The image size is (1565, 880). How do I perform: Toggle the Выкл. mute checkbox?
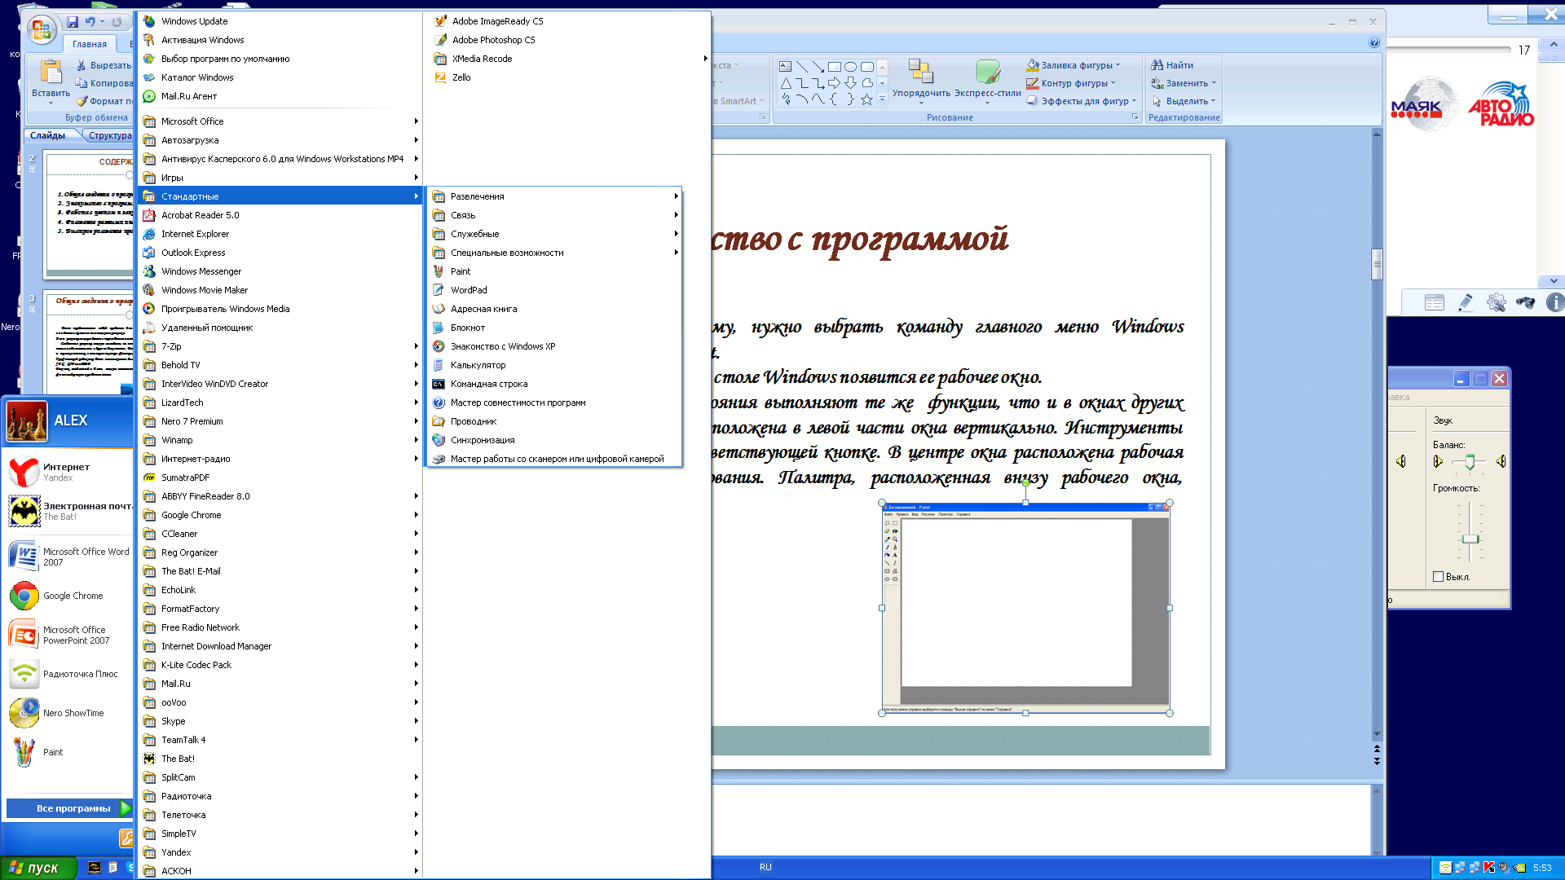coord(1438,577)
